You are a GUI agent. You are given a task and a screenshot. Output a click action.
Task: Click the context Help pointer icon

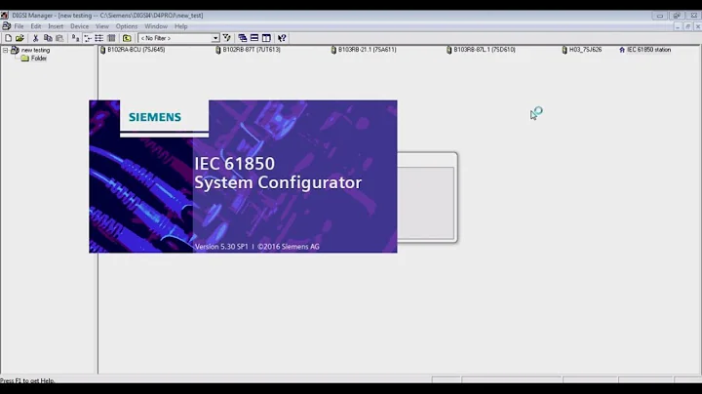[282, 38]
